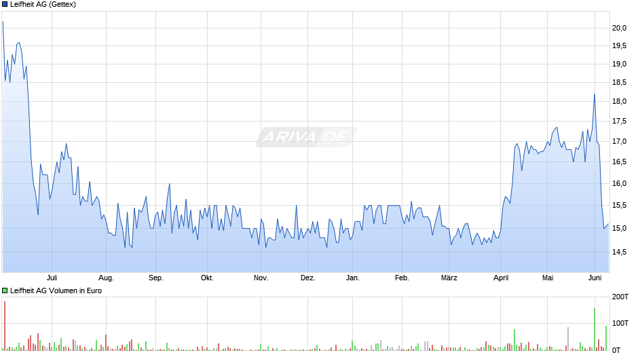Click the 100T volume axis value
Viewport: 638px width, 357px height.
coord(620,323)
